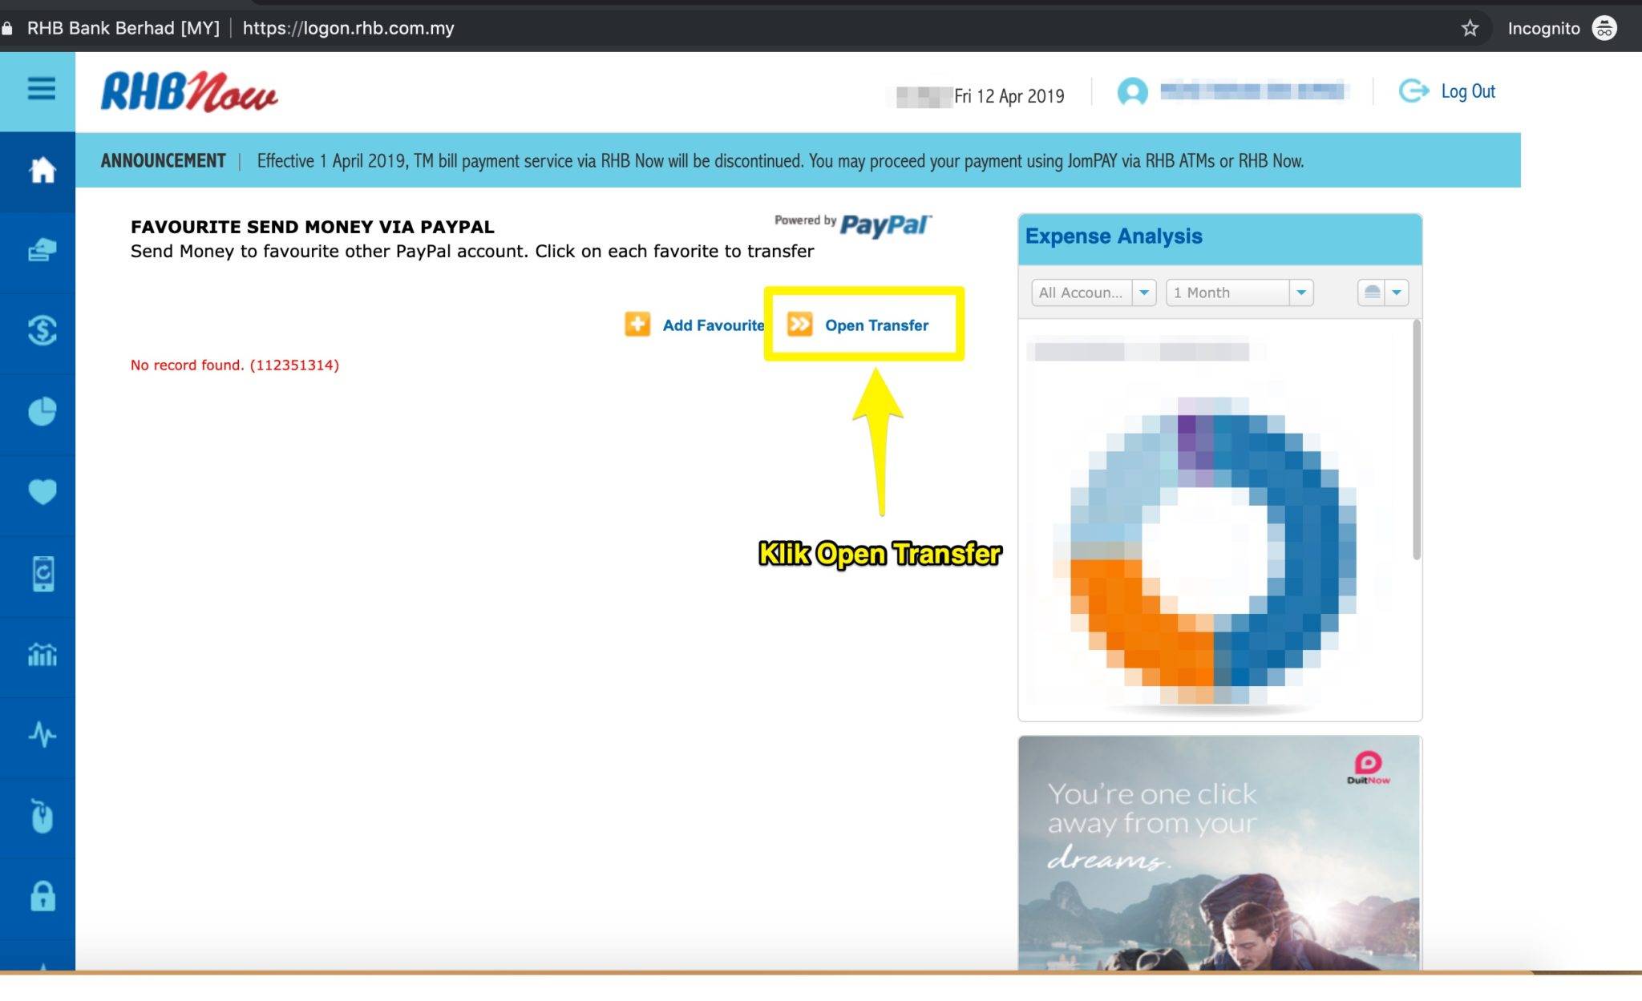Click the Add Favourite link
Viewport: 1642px width, 1001px height.
click(x=713, y=325)
